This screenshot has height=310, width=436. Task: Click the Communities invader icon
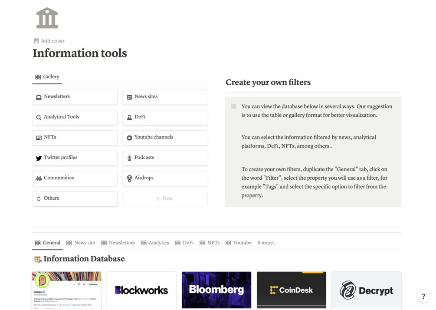(39, 178)
